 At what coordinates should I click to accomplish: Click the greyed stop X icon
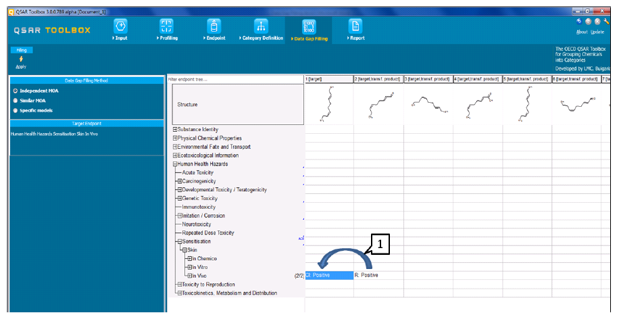[x=597, y=22]
